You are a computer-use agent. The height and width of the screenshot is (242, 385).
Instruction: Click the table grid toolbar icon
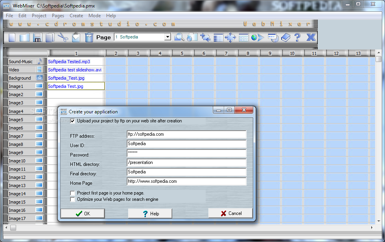tap(218, 38)
